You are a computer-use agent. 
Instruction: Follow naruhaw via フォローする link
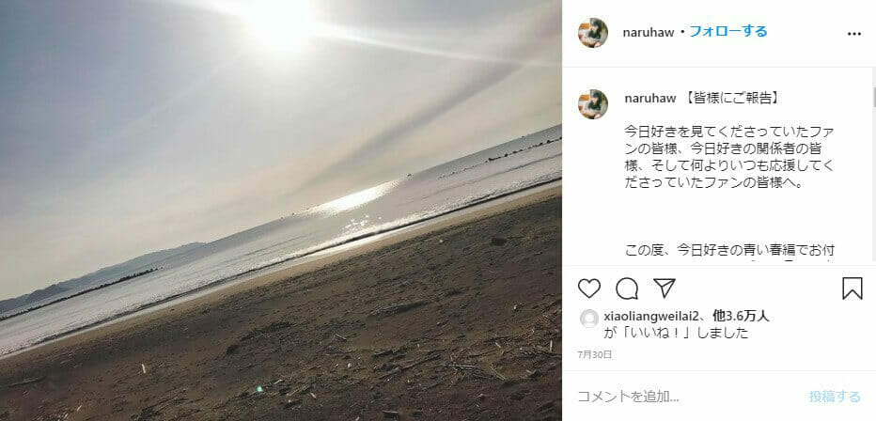click(x=727, y=31)
